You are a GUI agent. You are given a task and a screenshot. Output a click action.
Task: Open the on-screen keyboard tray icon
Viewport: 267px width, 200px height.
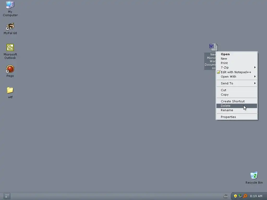pyautogui.click(x=226, y=196)
